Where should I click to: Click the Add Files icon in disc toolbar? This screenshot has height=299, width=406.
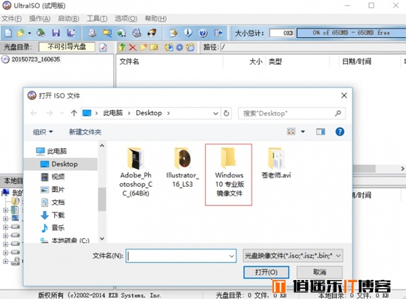[168, 47]
